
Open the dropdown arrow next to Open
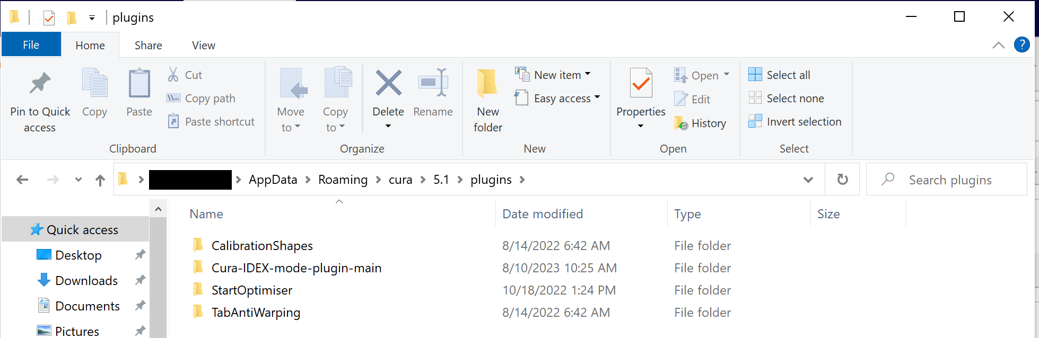point(727,74)
